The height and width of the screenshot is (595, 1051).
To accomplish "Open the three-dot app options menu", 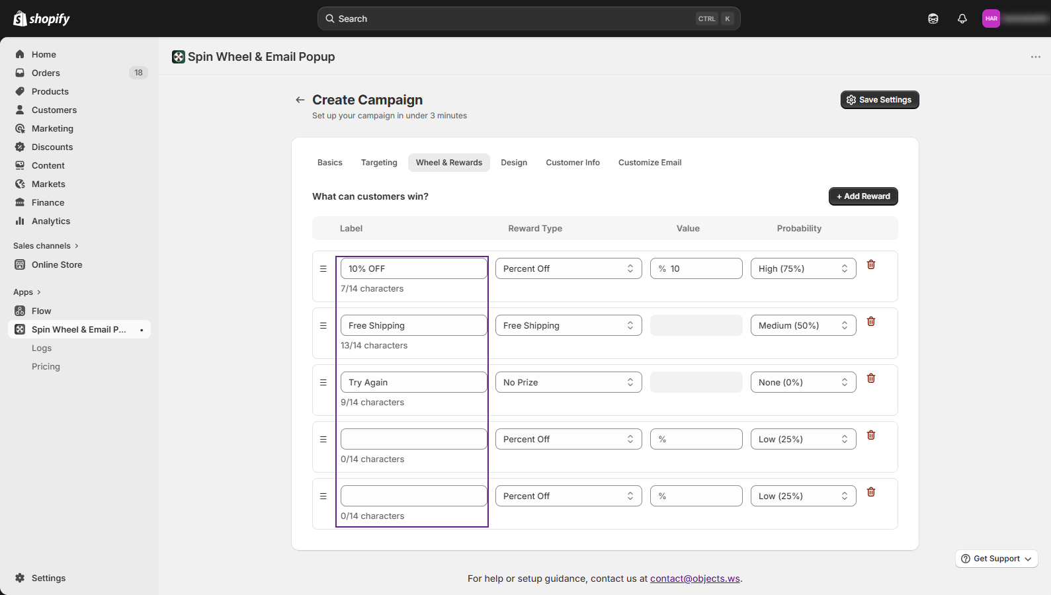I will [1036, 57].
